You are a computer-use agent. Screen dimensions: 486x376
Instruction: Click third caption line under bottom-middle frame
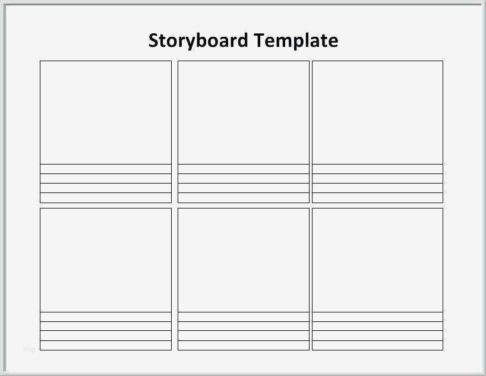[244, 336]
